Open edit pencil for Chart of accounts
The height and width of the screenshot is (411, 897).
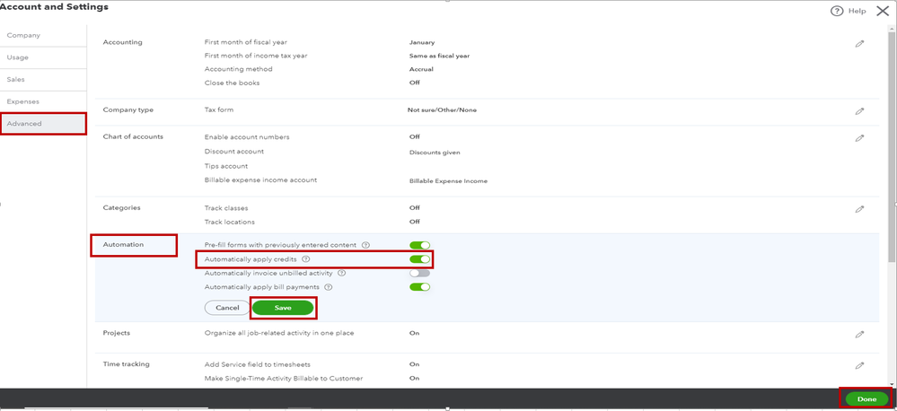point(859,138)
